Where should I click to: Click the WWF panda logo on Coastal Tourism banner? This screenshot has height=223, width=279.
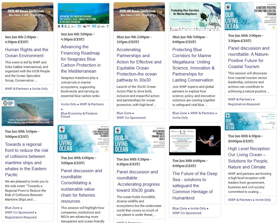pos(228,7)
